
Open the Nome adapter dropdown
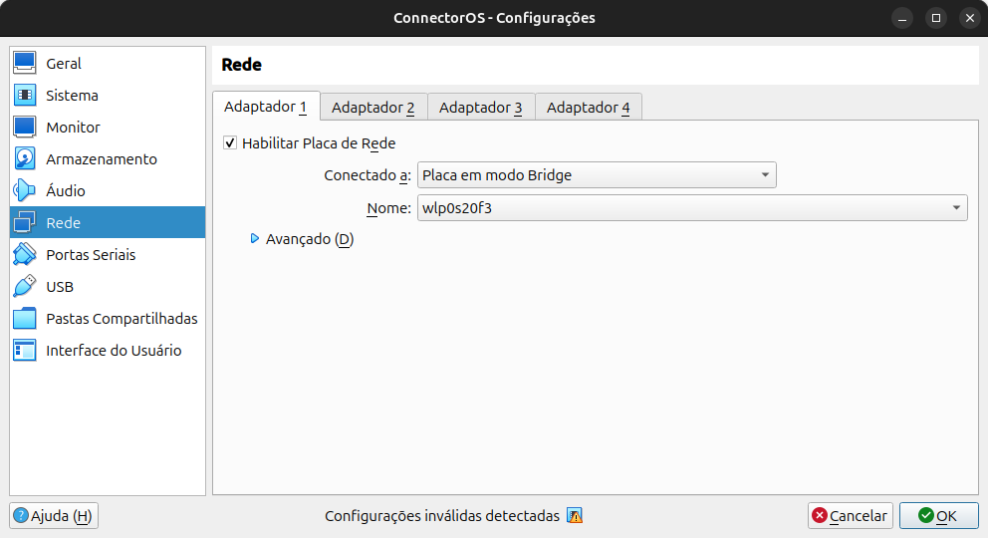click(x=692, y=208)
